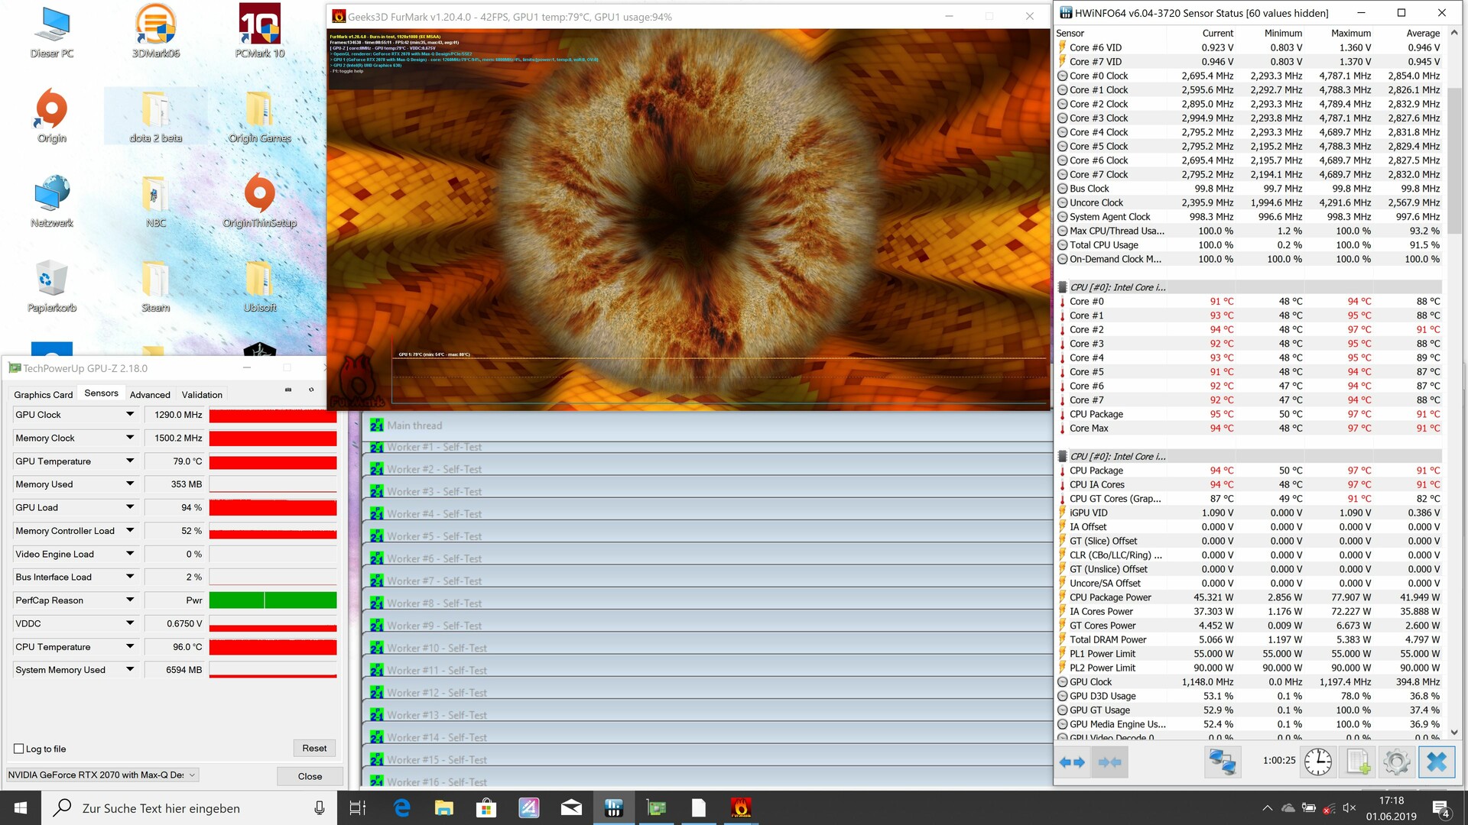Open PerfCap Reason sensor dropdown arrow
Screen dimensions: 1468x825
[x=130, y=600]
